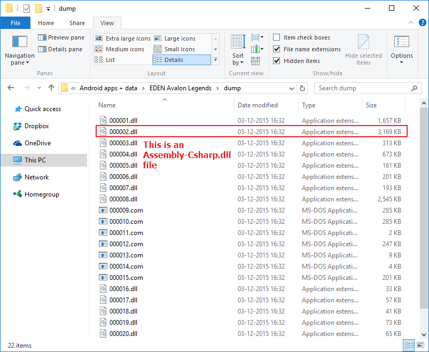Go back with the Back arrow
The width and height of the screenshot is (429, 352).
coord(11,88)
